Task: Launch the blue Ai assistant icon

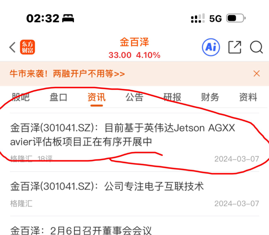Action: tap(211, 47)
